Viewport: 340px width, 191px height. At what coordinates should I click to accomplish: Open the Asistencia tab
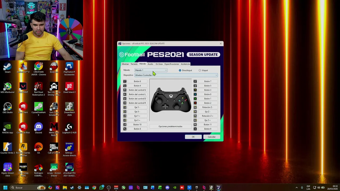point(185,64)
